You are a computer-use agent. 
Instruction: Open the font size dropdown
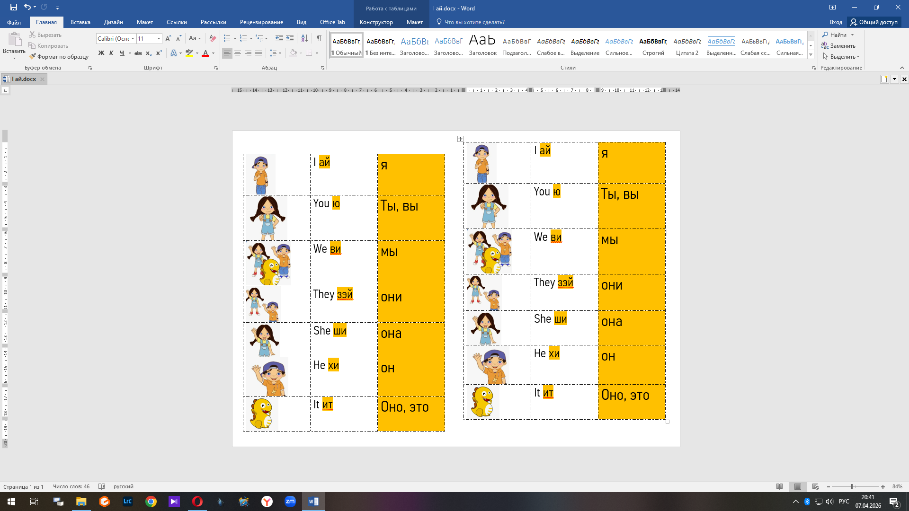tap(159, 39)
